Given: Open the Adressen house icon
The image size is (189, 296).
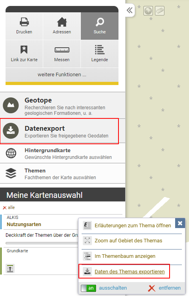Looking at the screenshot, I should pos(62,26).
